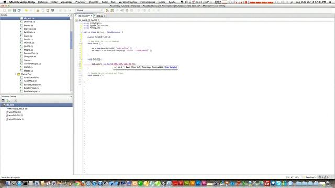Open the Debug configuration dropdown
Screen dimensions: 335x188
[90, 10]
